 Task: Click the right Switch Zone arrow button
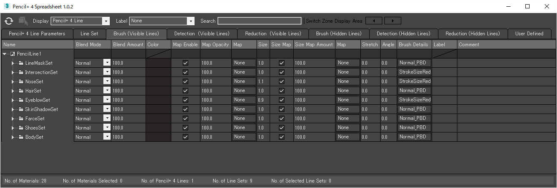pyautogui.click(x=392, y=21)
